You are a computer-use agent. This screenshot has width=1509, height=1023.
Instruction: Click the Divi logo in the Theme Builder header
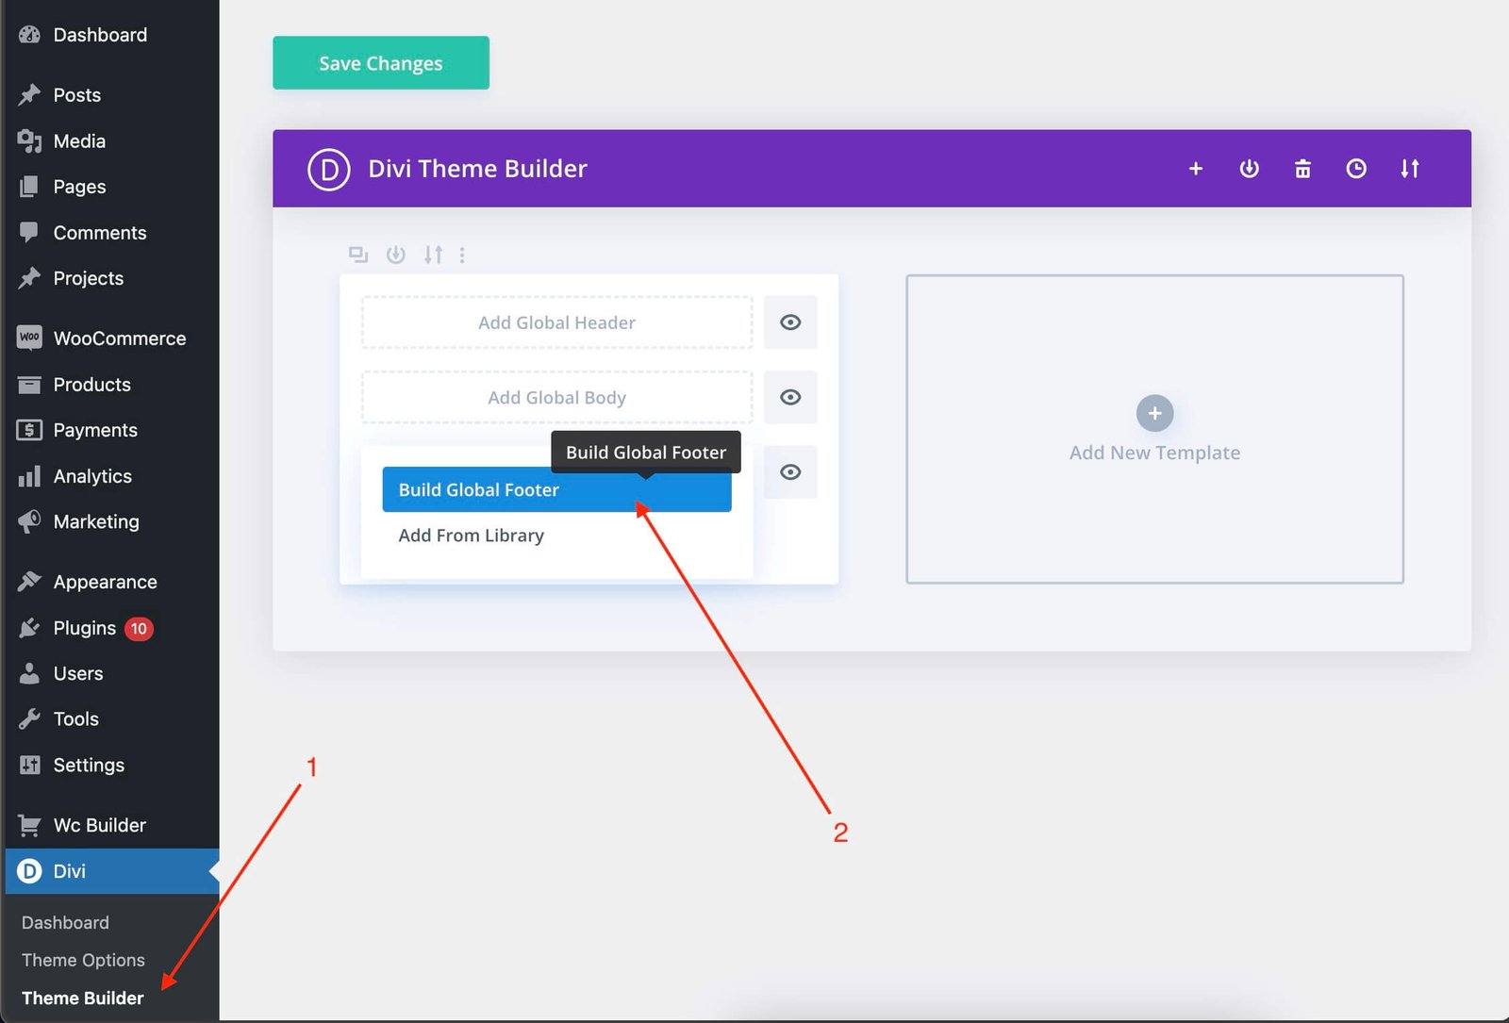click(329, 170)
